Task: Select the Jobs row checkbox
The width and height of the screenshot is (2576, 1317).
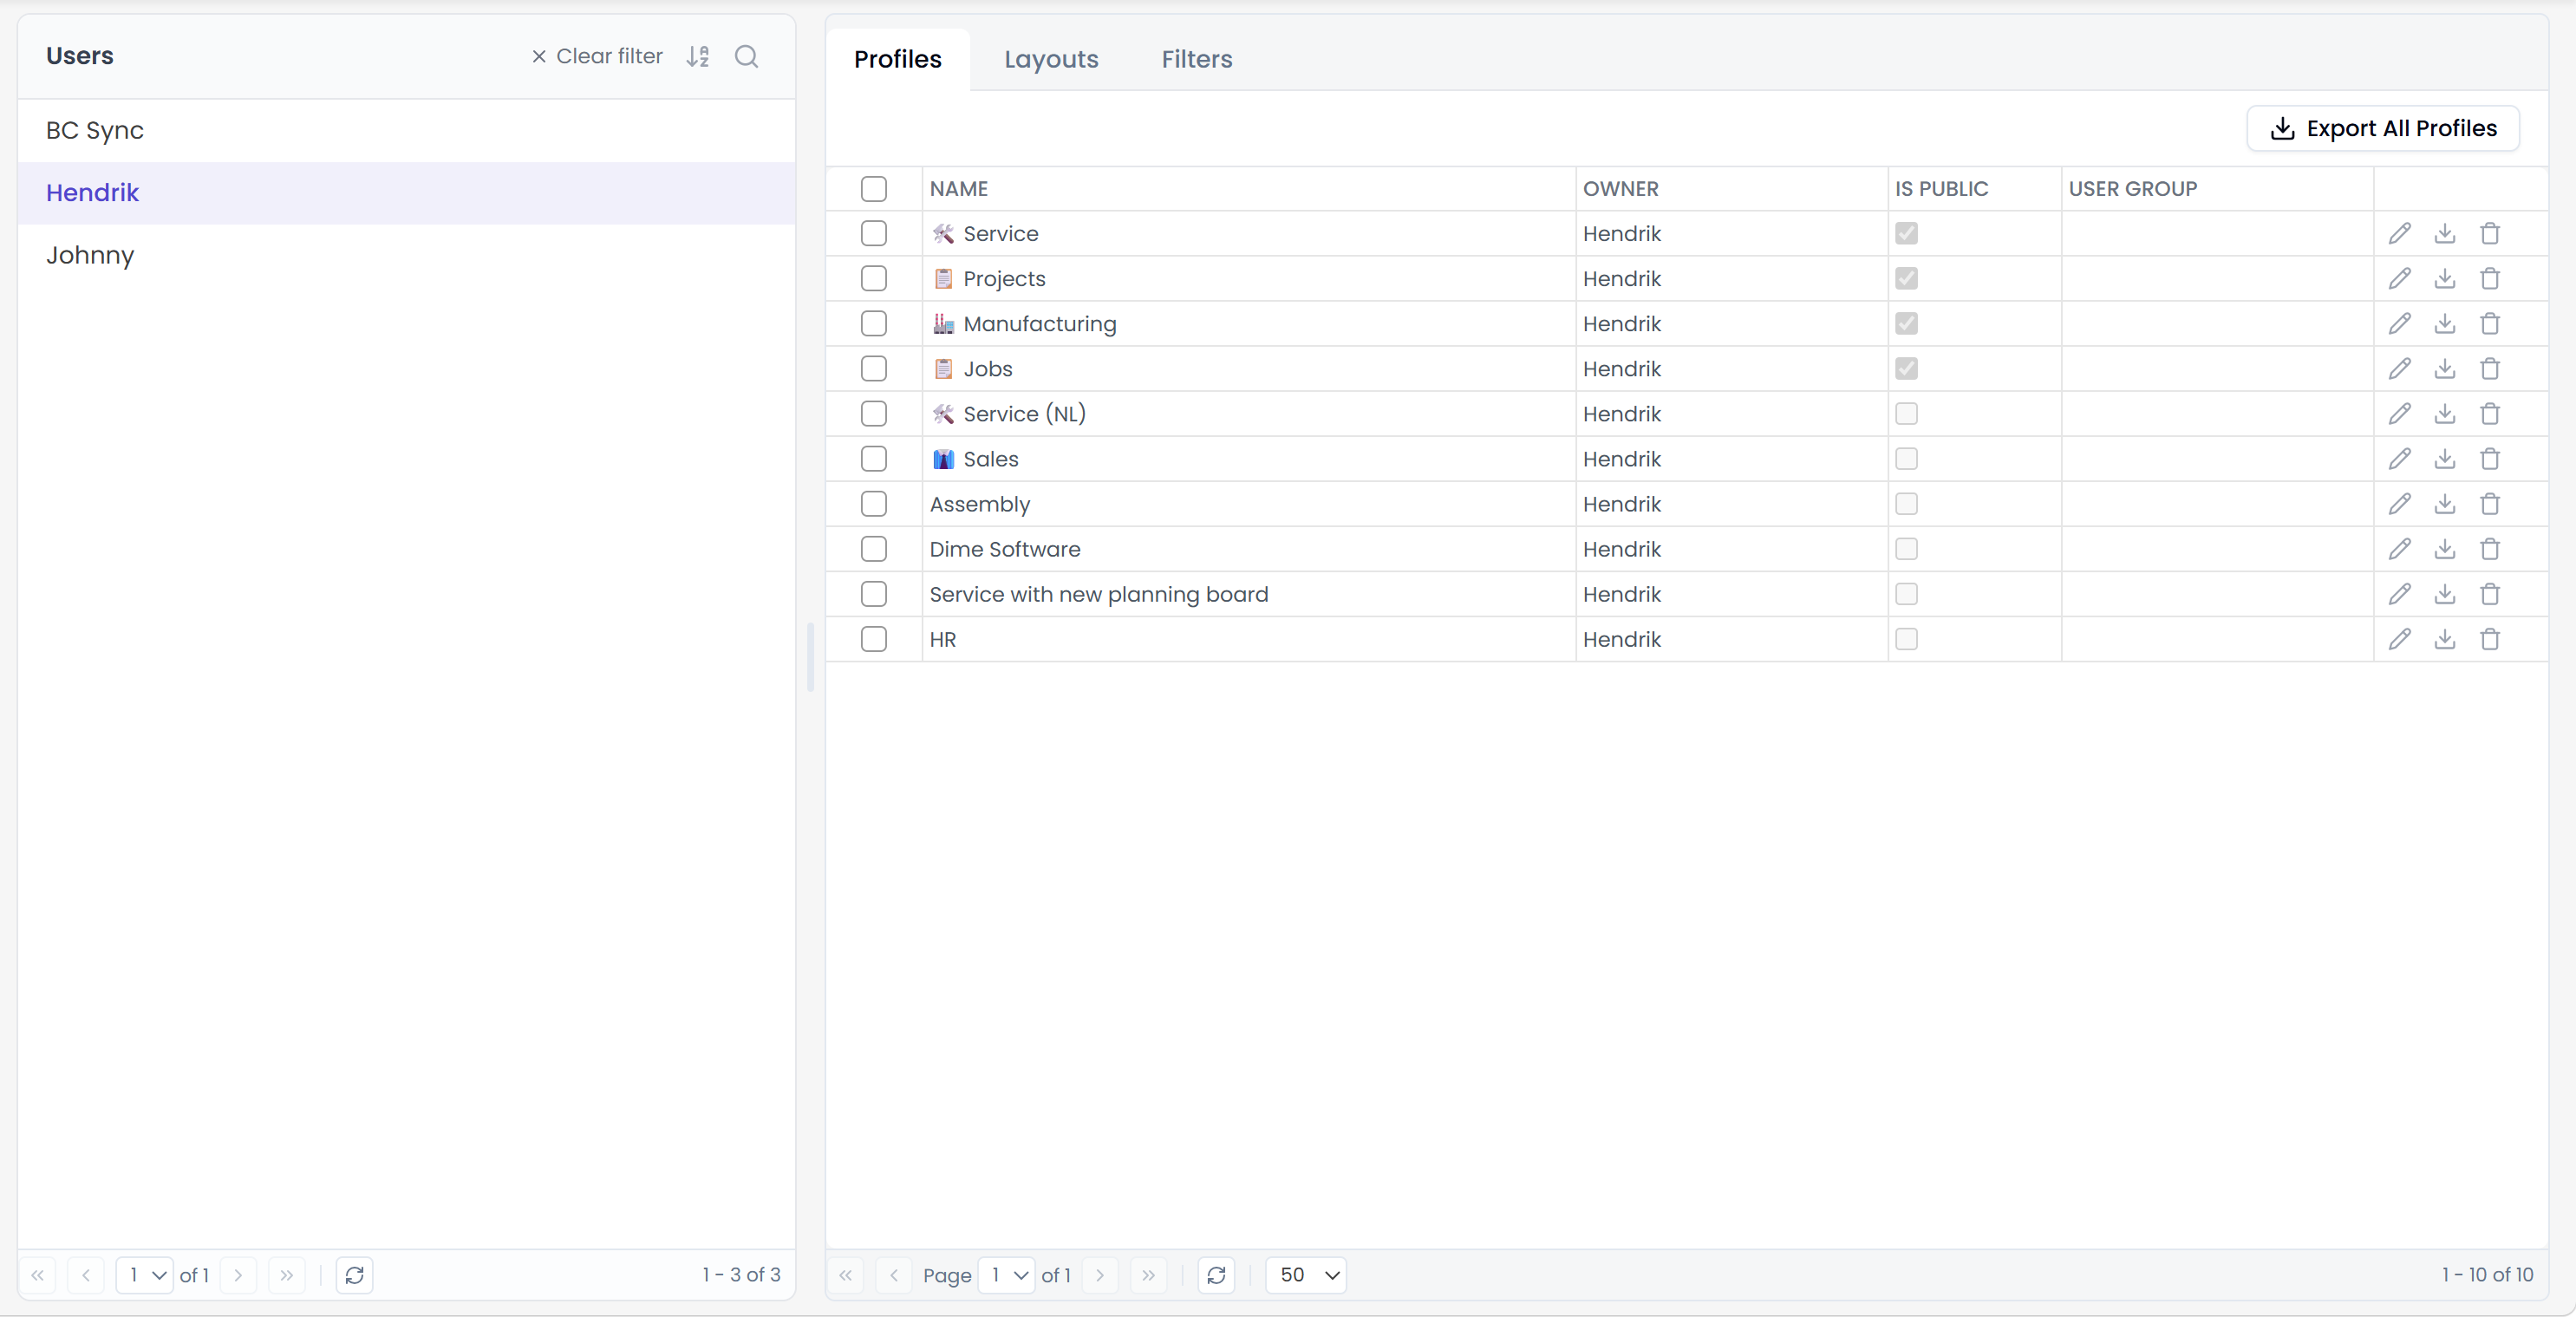Action: tap(873, 368)
